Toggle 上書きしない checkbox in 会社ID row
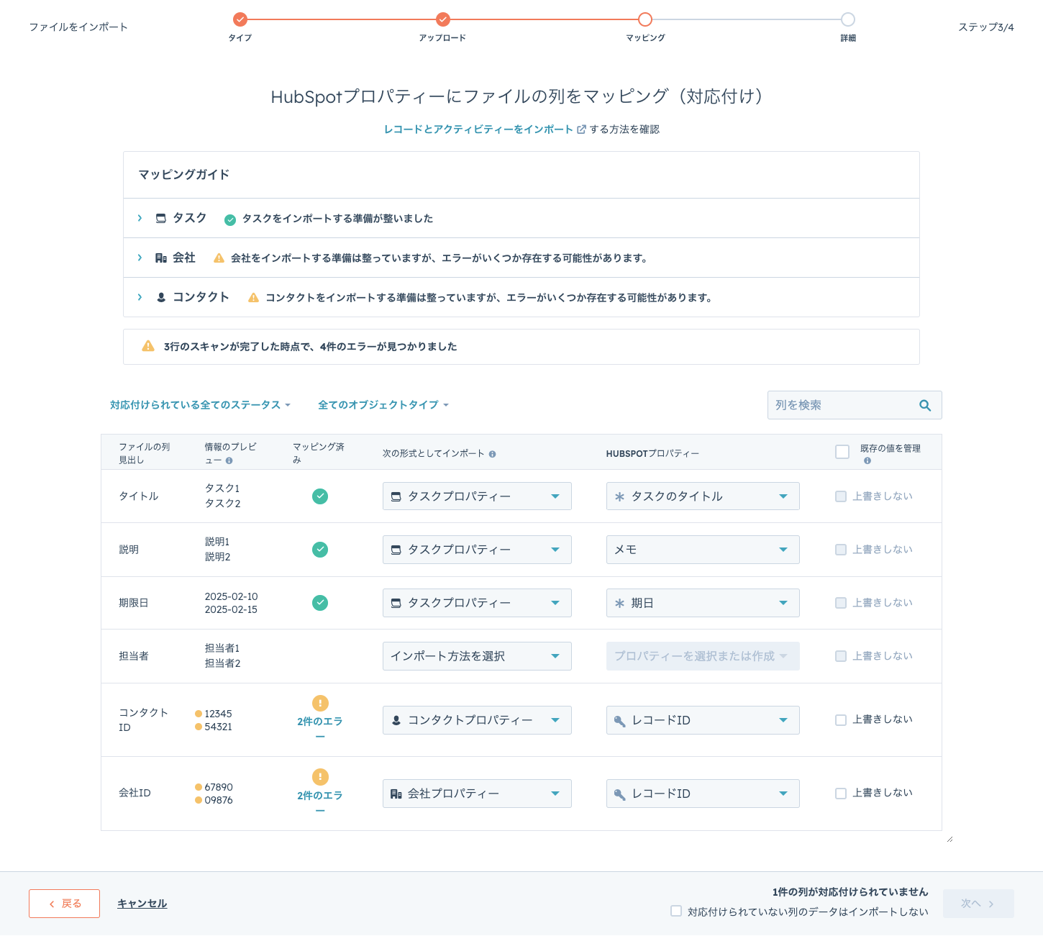The image size is (1043, 936). coord(841,794)
